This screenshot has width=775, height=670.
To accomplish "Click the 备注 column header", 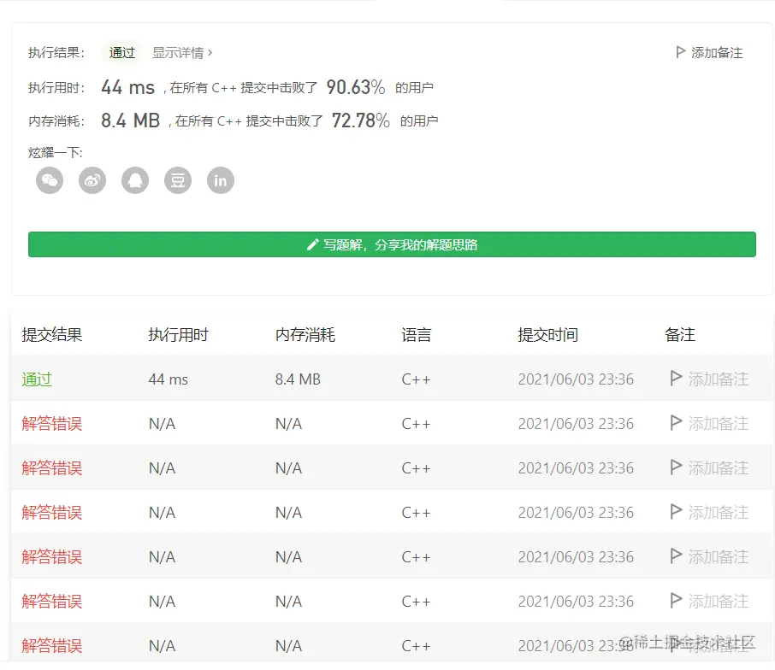I will (679, 335).
